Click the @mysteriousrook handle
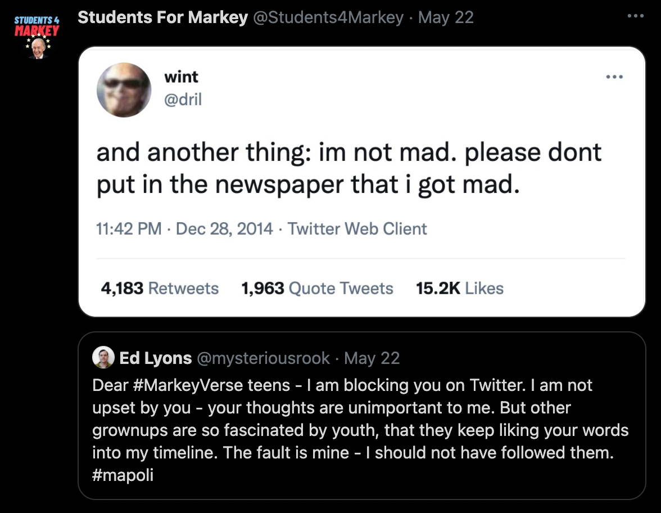 (264, 358)
